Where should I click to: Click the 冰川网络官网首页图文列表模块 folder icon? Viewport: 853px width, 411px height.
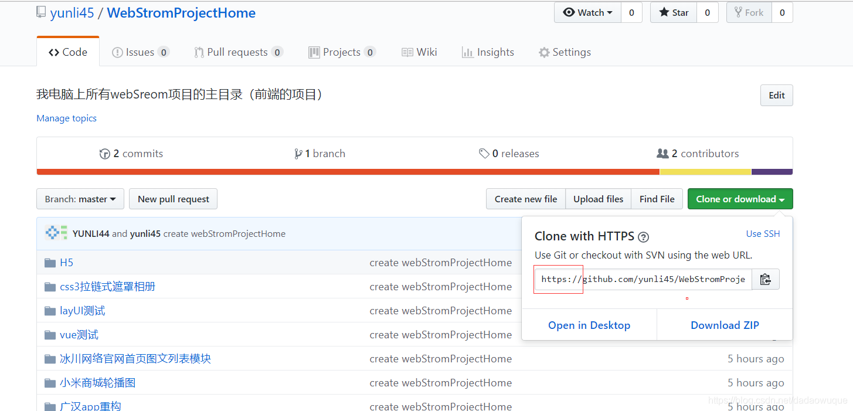[x=50, y=359]
